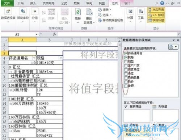
Task: Sort descending with the Z-A icon
Action: [43, 20]
